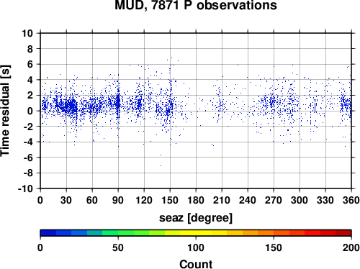Click the 'Time residual [s]' y-axis label

tap(5, 111)
